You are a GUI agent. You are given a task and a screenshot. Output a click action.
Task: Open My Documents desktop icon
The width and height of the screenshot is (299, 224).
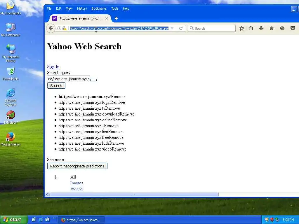11,8
